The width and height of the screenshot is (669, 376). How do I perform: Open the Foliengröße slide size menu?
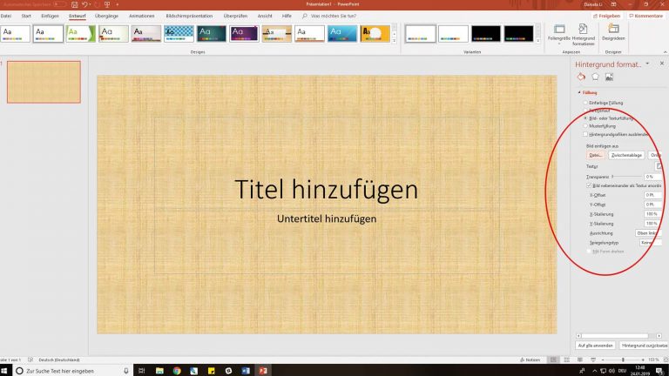(559, 35)
